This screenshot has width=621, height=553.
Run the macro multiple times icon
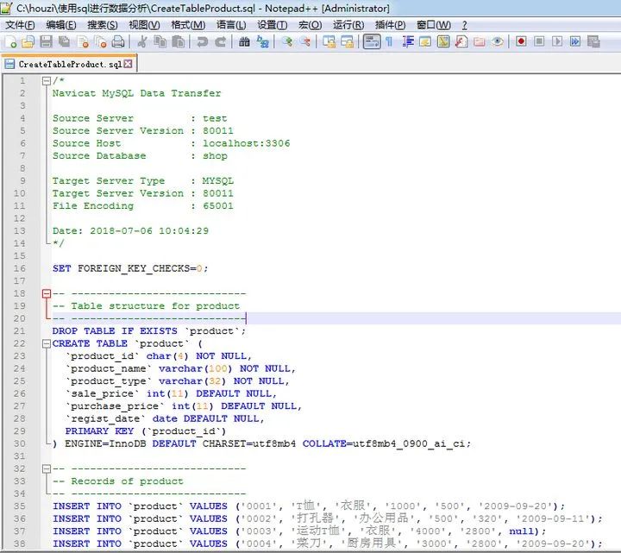[575, 41]
